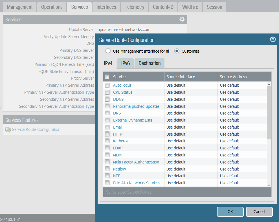This screenshot has width=279, height=222.
Task: Click Set Selected Service Routes
Action: point(128,192)
